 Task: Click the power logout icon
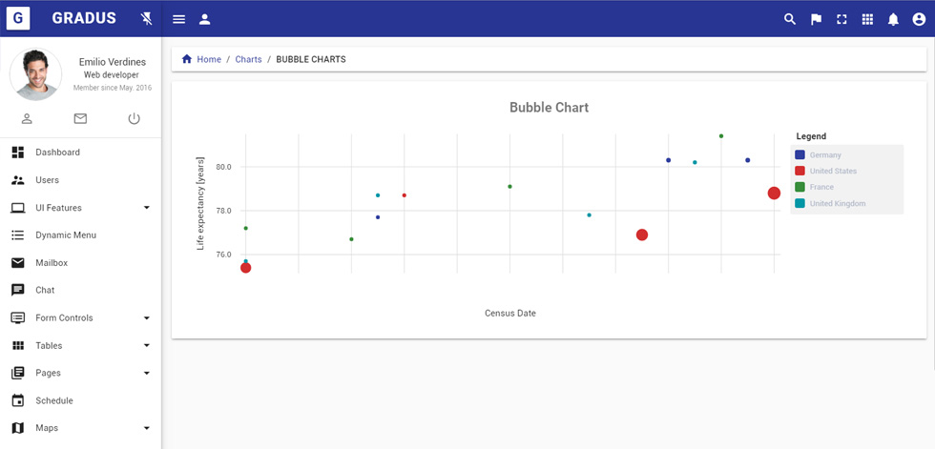coord(134,118)
